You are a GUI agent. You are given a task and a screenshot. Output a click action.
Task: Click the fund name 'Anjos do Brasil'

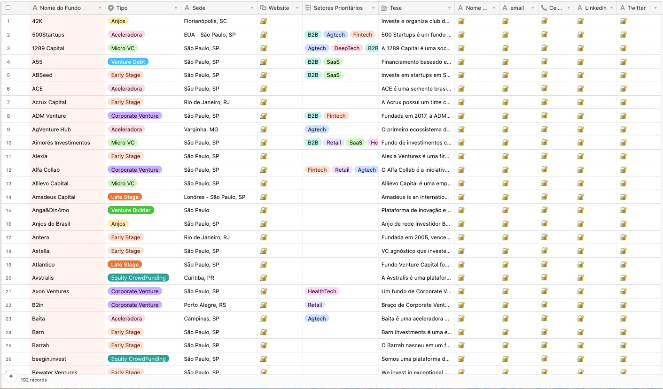point(51,224)
